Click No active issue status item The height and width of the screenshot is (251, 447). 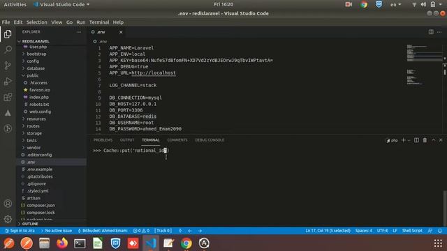(x=57, y=231)
